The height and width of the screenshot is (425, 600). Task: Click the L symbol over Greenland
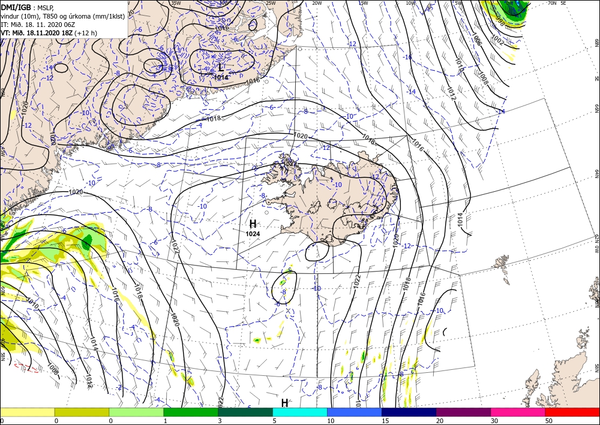pos(221,68)
